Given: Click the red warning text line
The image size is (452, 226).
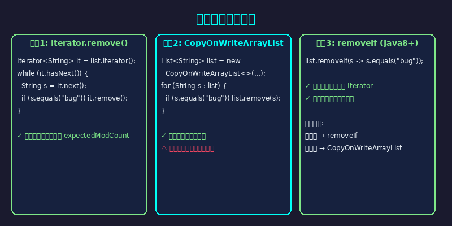Looking at the screenshot, I should pos(188,149).
